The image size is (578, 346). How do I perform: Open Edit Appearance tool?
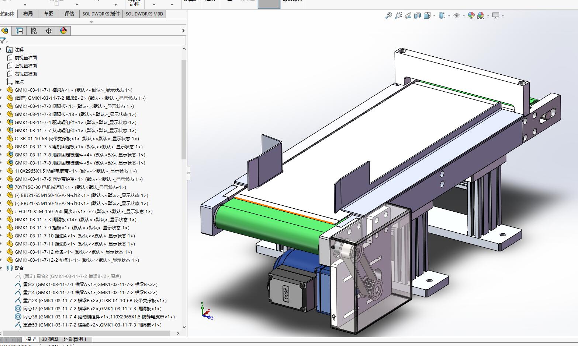[471, 15]
